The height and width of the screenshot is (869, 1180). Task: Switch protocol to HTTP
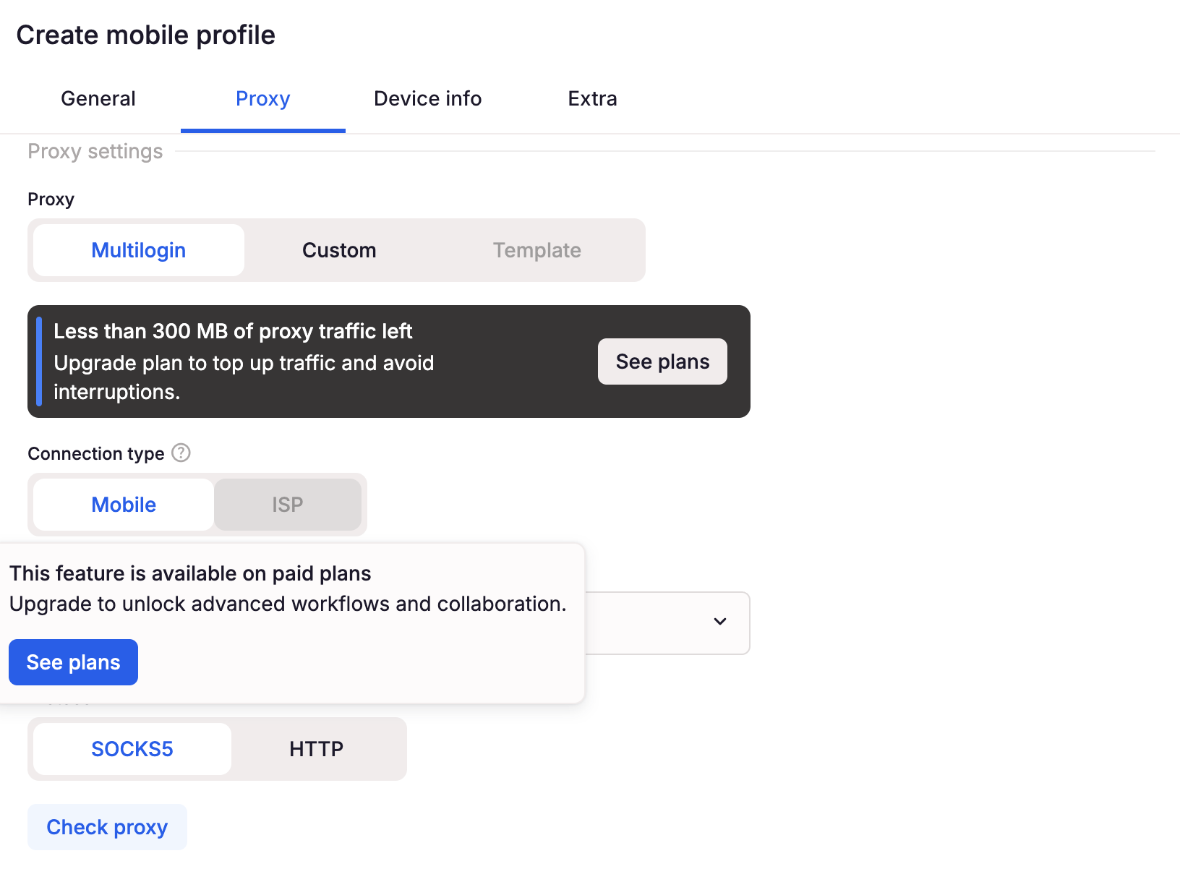(x=317, y=749)
